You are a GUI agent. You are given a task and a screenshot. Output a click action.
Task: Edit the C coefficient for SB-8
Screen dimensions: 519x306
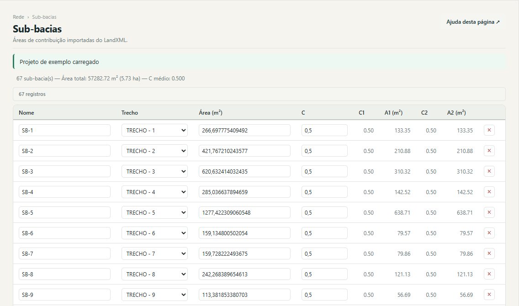(x=324, y=274)
